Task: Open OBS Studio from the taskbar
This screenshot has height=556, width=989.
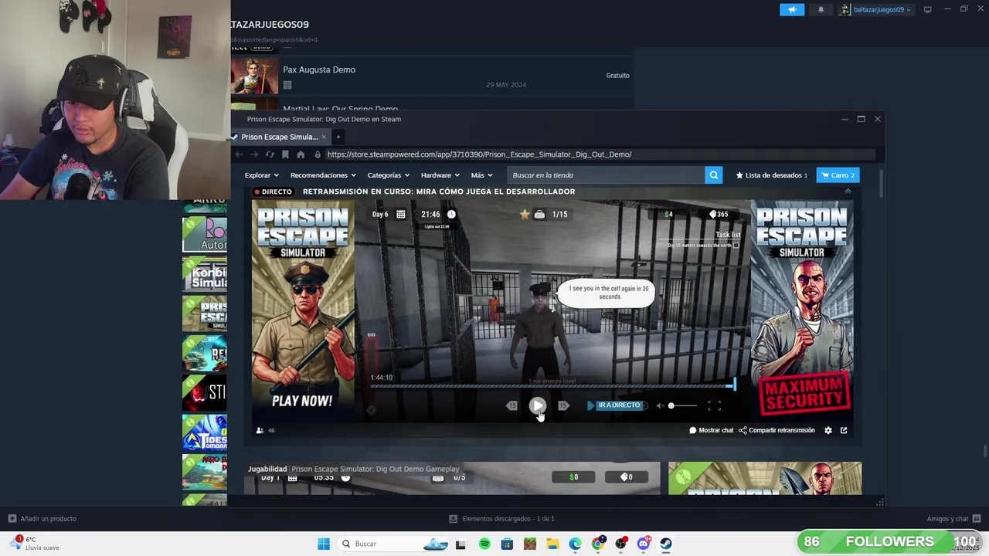Action: tap(620, 544)
